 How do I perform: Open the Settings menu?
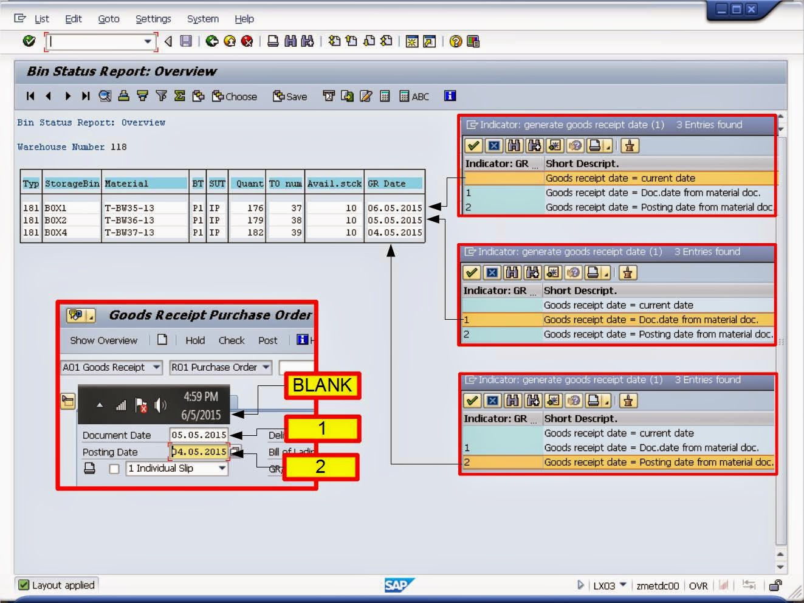tap(153, 19)
